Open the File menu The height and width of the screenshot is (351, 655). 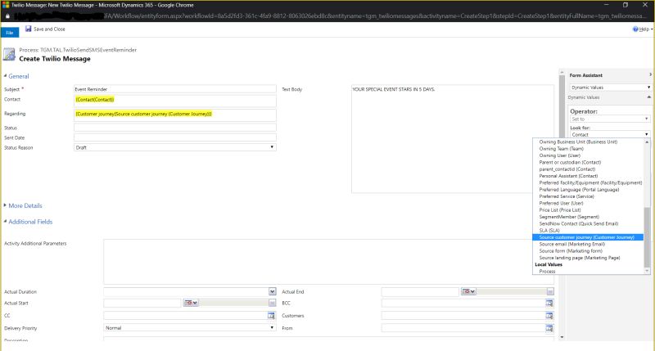tap(10, 33)
